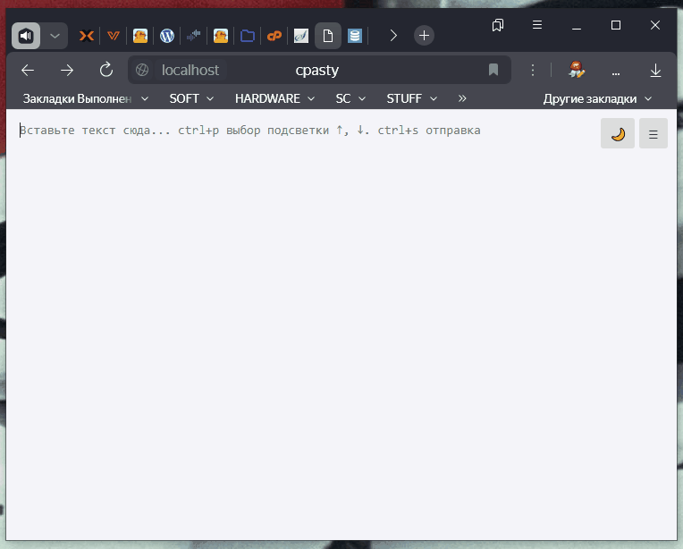Switch to the blue folder icon tab

pos(248,36)
